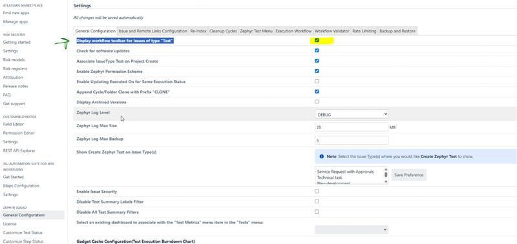Open Maps Configuration link
This screenshot has width=517, height=244.
[21, 186]
